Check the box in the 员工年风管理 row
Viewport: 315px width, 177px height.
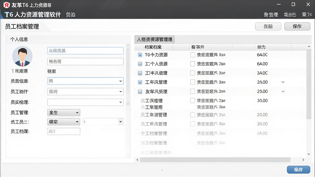(193, 124)
